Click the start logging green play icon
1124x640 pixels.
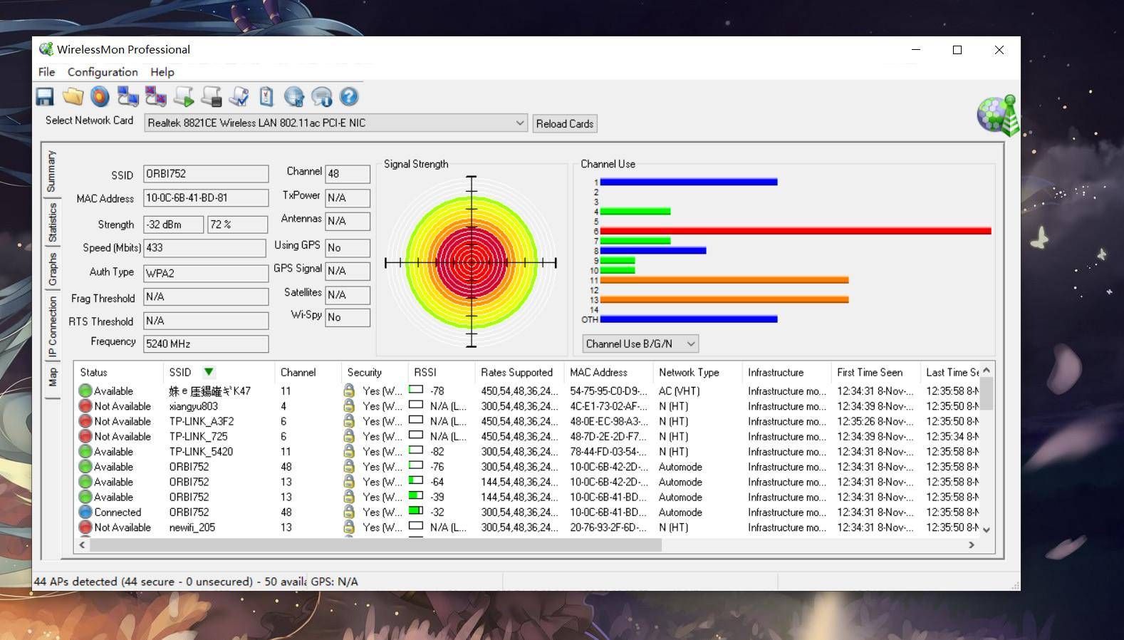[184, 97]
